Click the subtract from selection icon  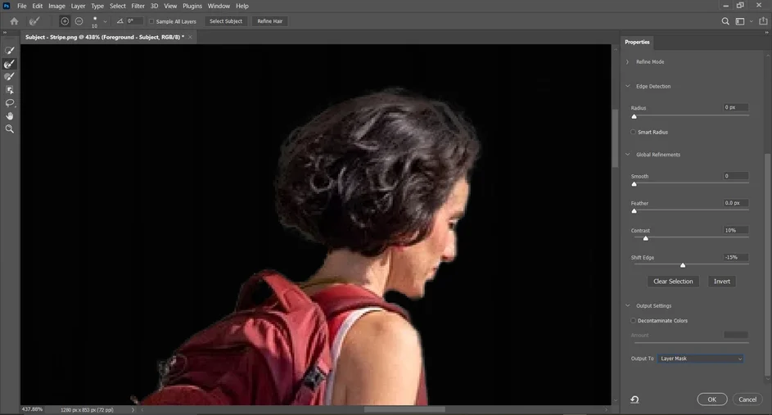pyautogui.click(x=79, y=21)
